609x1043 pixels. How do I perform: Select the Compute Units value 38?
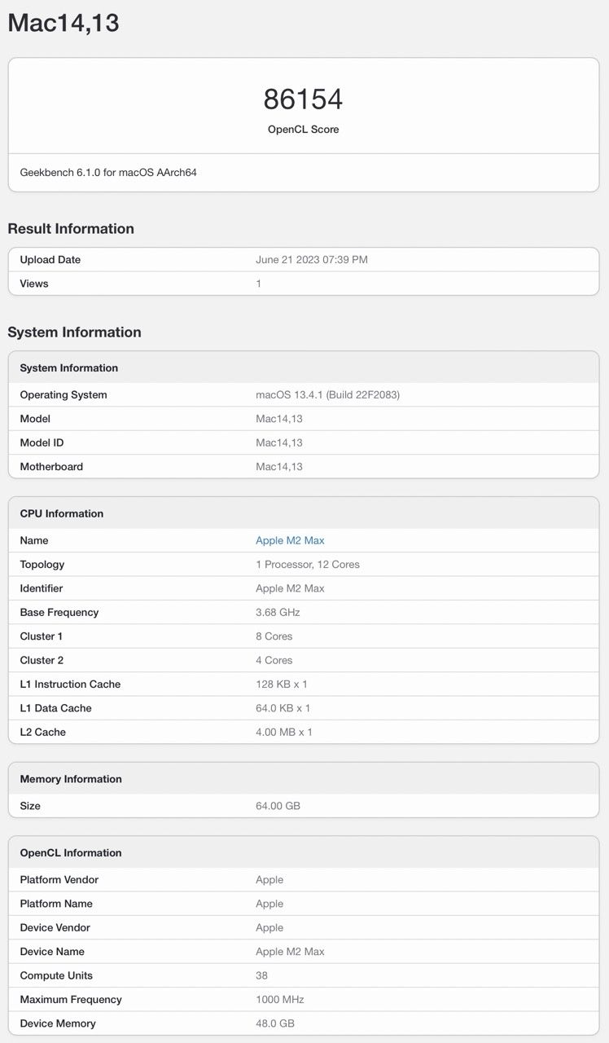click(x=261, y=975)
